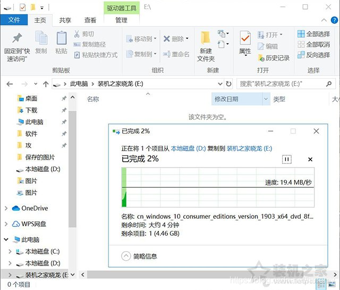The height and width of the screenshot is (290, 340).
Task: Click the New Folder icon
Action: click(x=206, y=39)
